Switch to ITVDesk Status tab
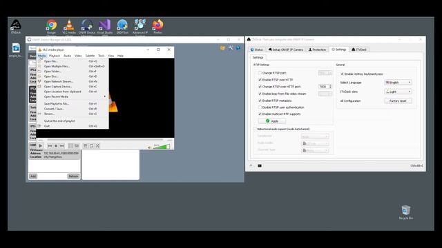 tap(257, 50)
